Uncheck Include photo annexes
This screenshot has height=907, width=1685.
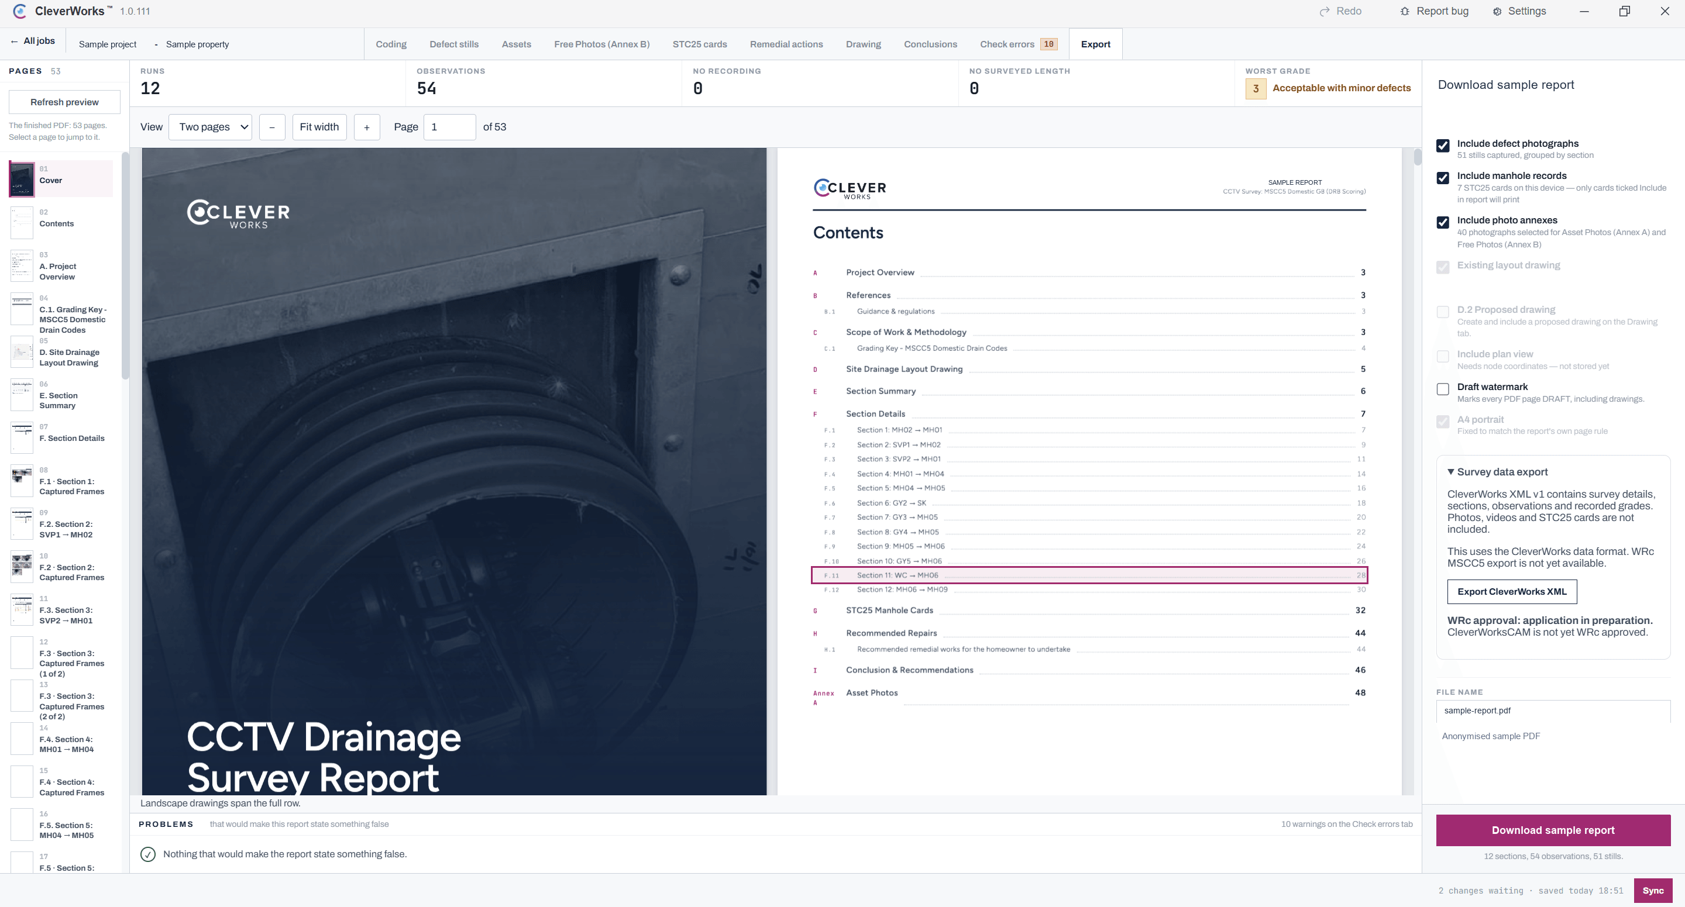tap(1442, 222)
